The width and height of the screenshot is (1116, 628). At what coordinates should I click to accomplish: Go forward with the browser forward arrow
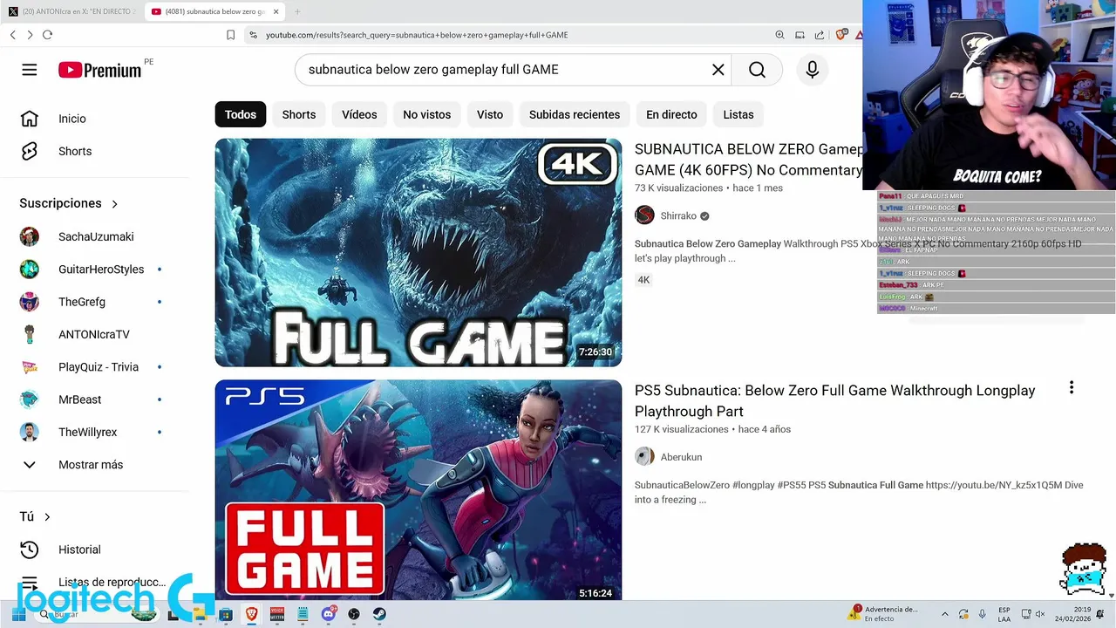point(30,35)
